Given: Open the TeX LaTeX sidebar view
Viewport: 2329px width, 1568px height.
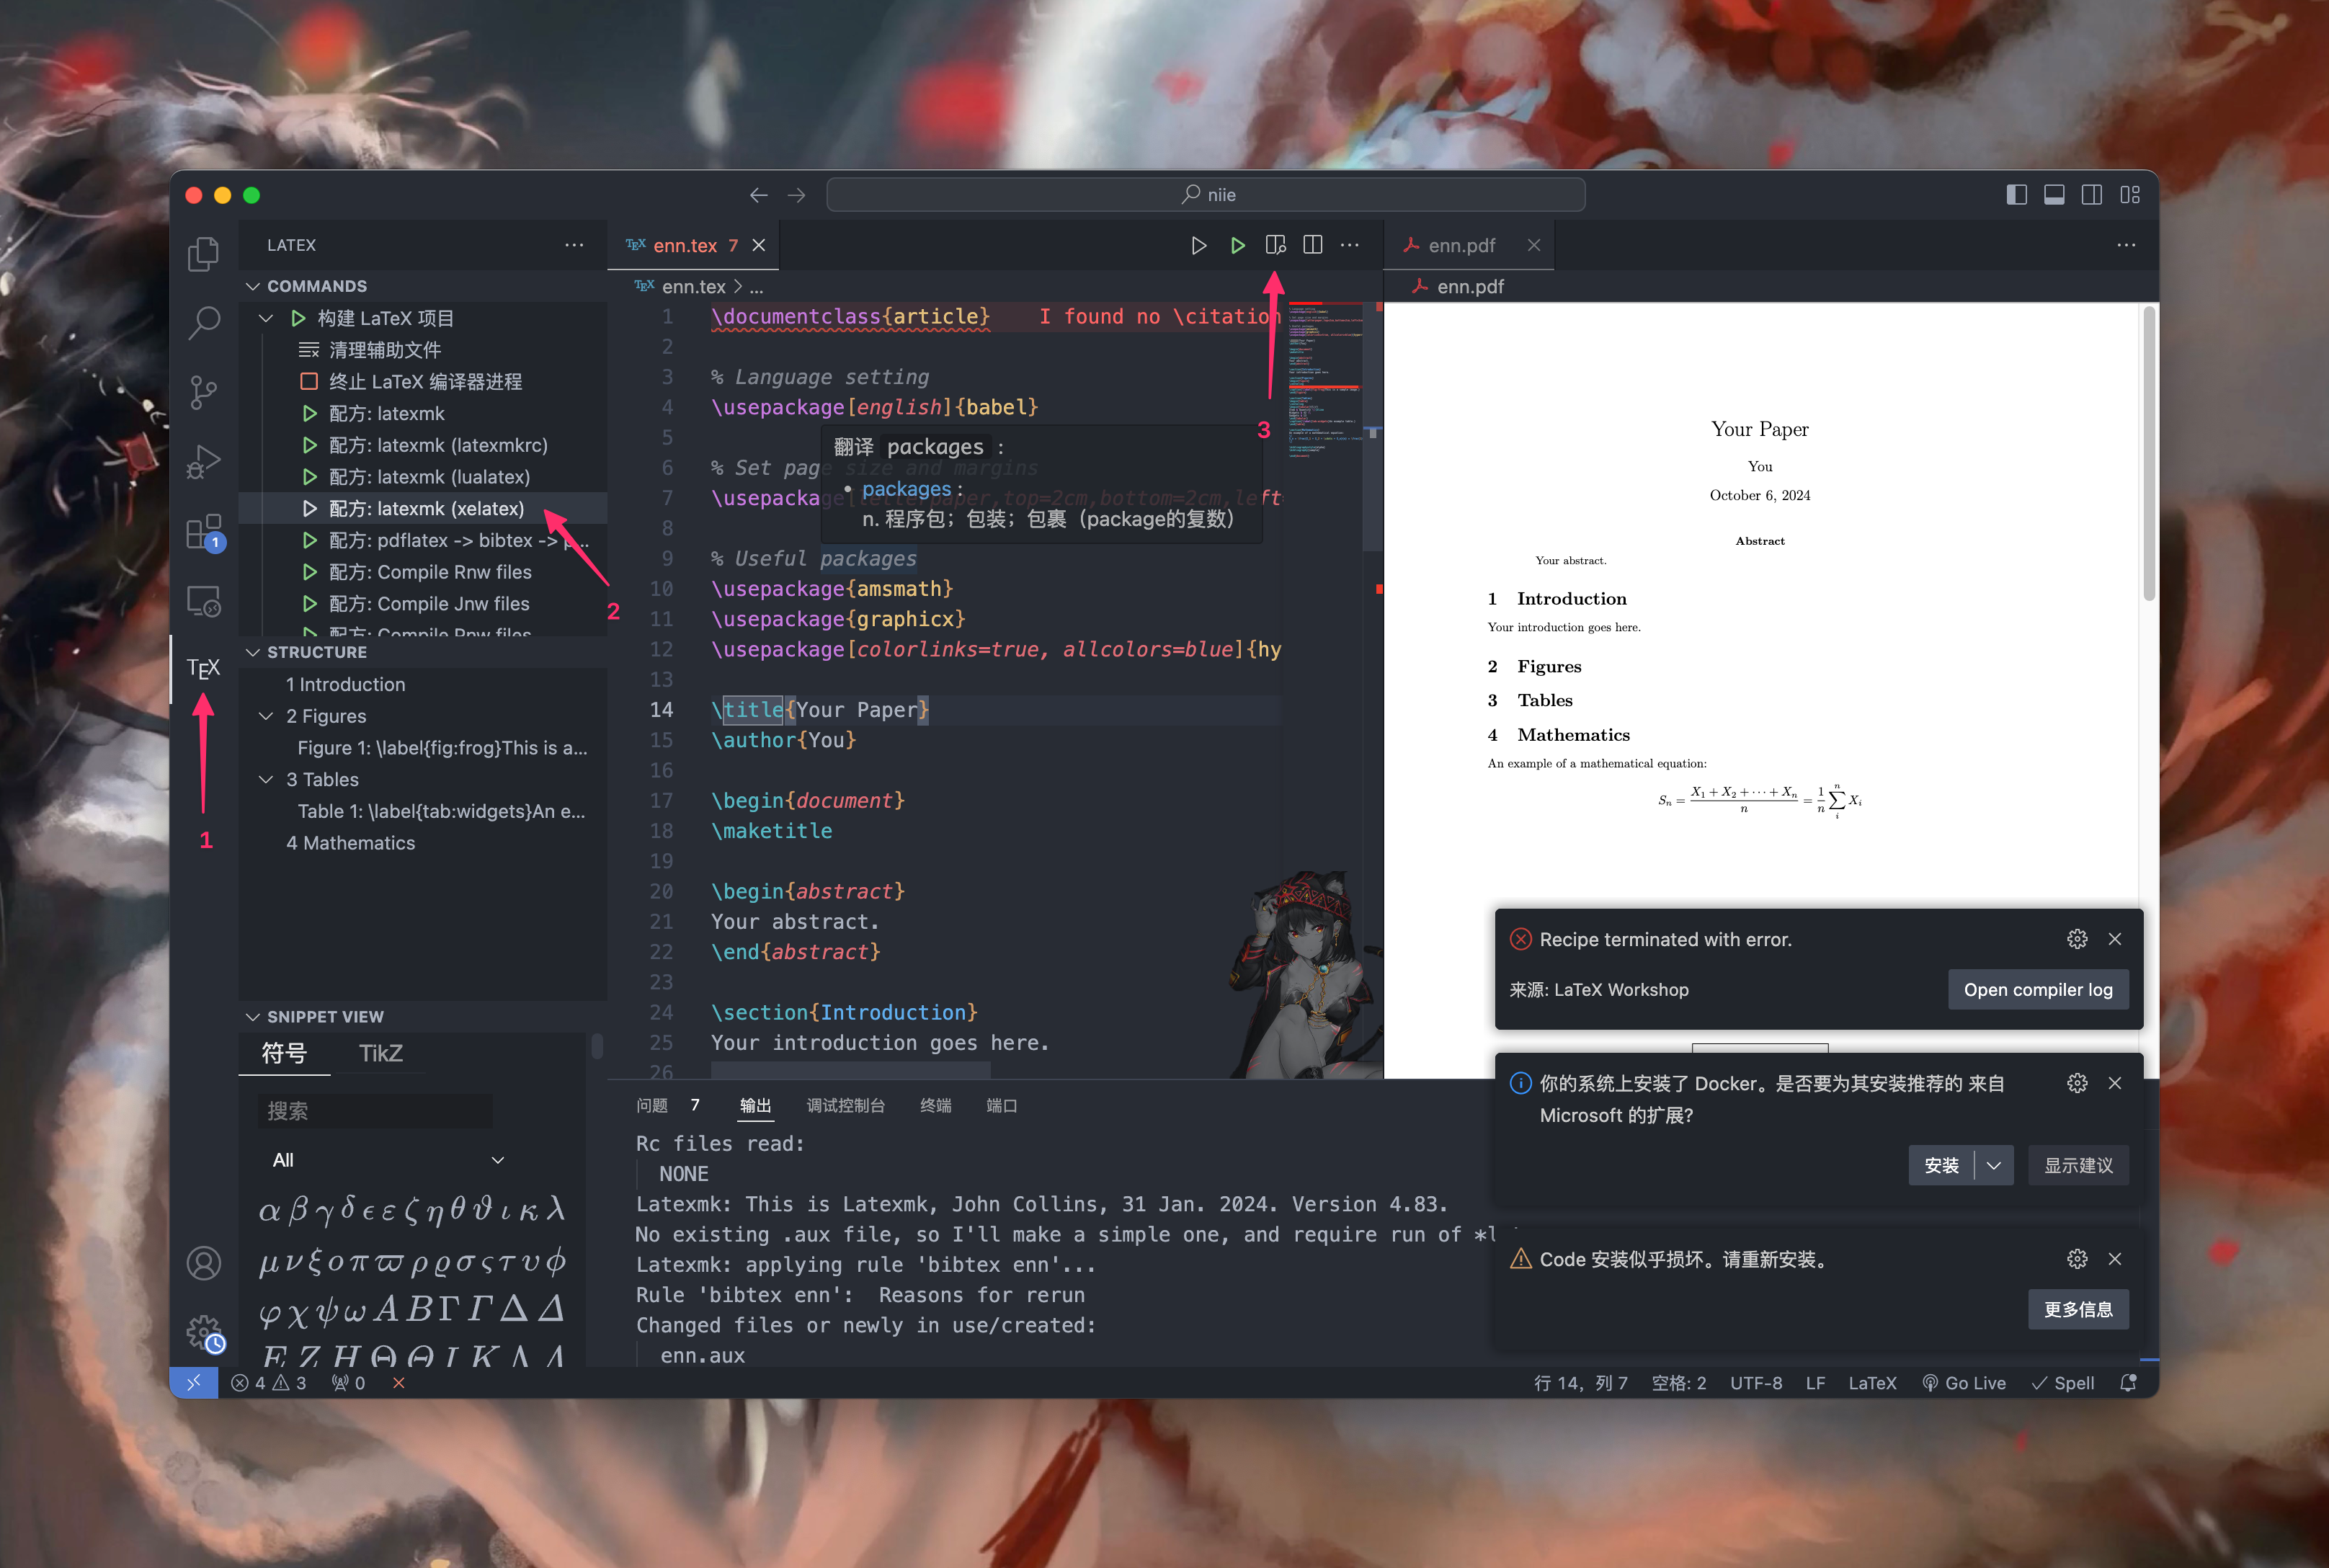Looking at the screenshot, I should 204,669.
